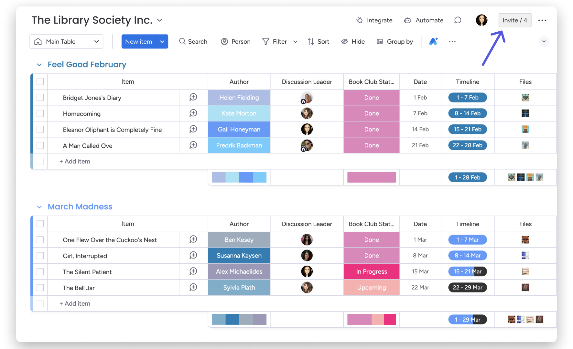This screenshot has width=573, height=349.
Task: Open the board discussion chat bubble
Action: click(458, 20)
